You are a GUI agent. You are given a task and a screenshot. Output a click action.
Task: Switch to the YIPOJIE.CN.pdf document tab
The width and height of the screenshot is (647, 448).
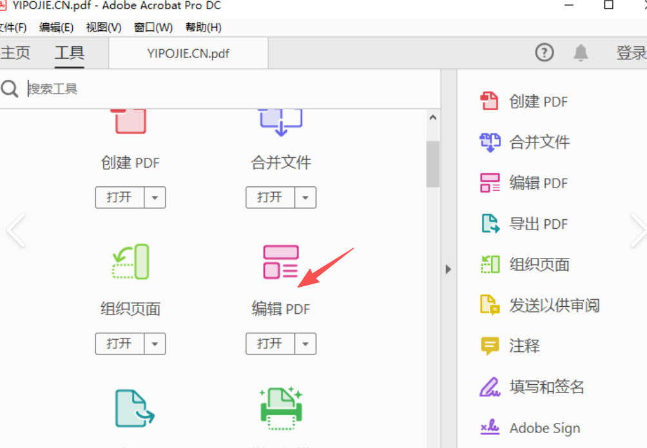(x=189, y=54)
